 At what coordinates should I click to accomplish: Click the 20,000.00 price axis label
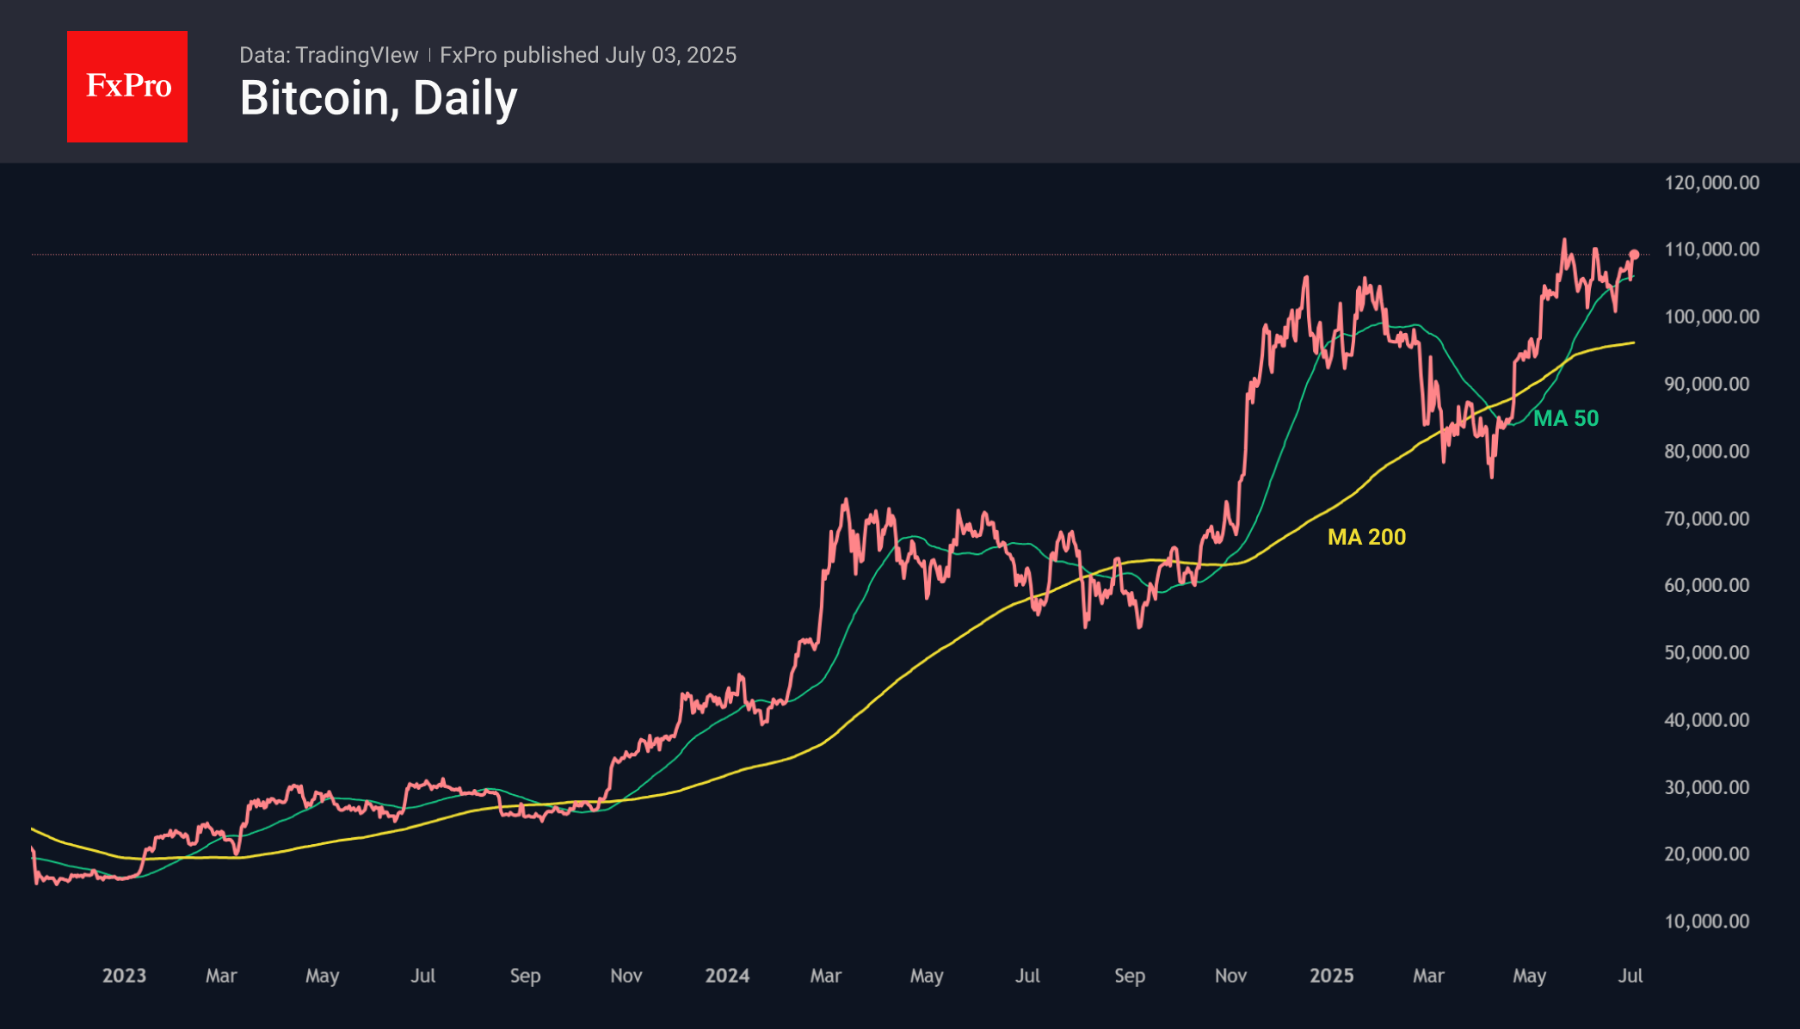coord(1706,854)
